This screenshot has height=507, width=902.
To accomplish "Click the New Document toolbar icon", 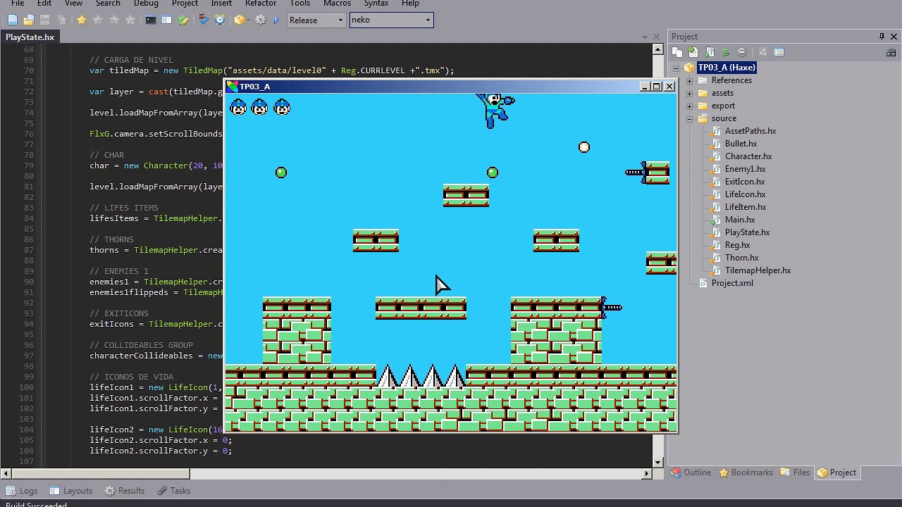I will coord(13,20).
